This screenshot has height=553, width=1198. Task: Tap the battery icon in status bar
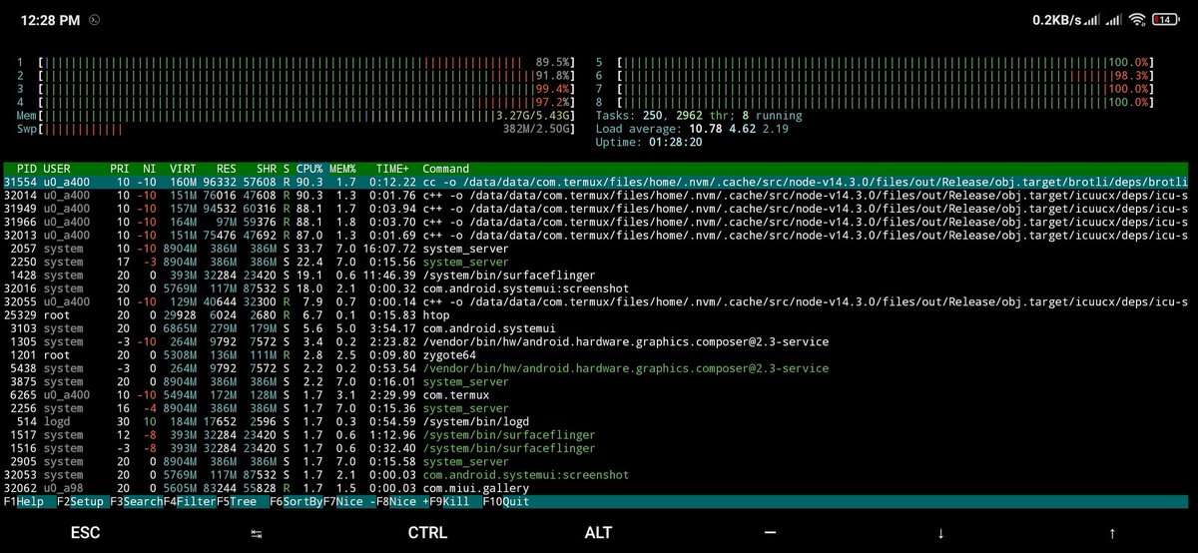tap(1164, 19)
